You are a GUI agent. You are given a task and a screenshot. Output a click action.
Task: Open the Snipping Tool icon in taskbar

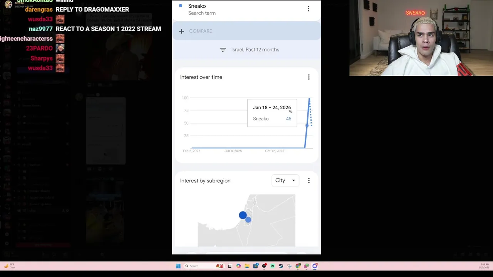(289, 266)
